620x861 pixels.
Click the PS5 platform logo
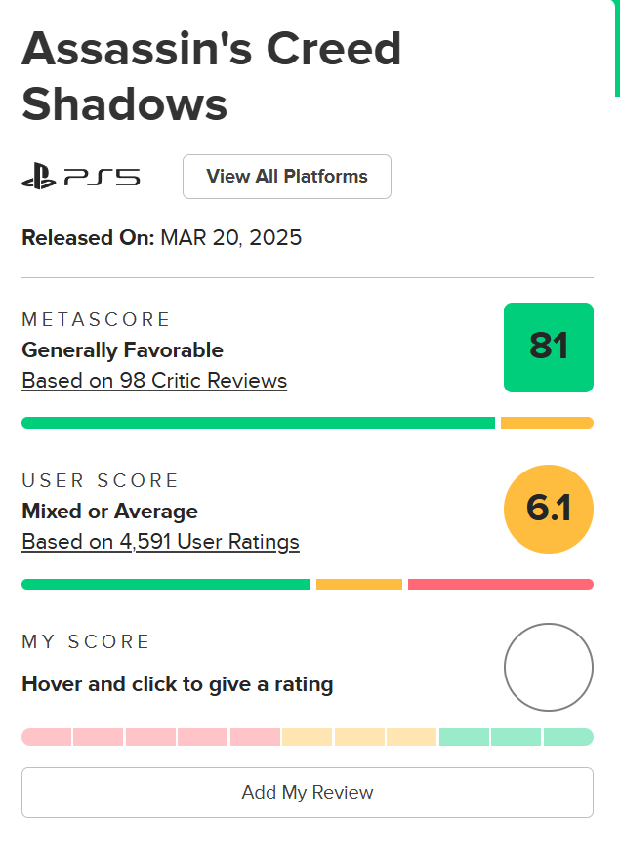coord(81,177)
